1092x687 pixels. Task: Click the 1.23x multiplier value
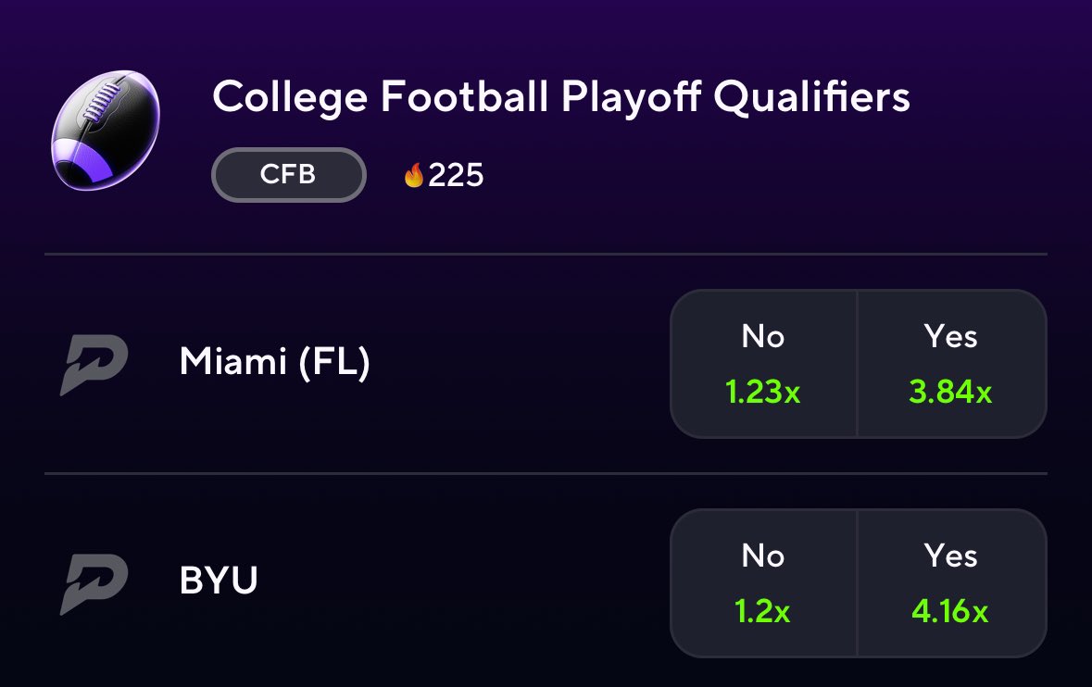point(762,392)
